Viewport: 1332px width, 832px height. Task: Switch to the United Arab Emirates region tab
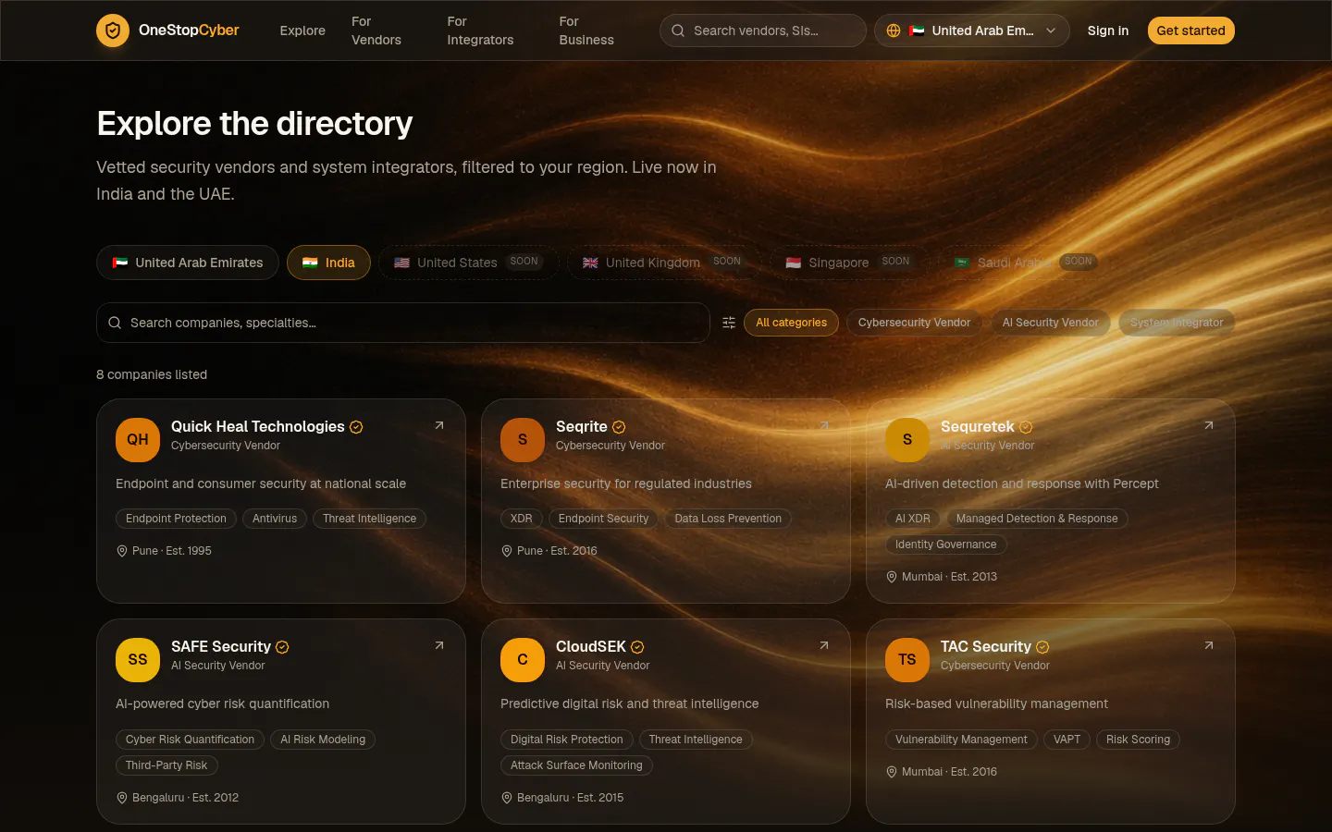188,263
